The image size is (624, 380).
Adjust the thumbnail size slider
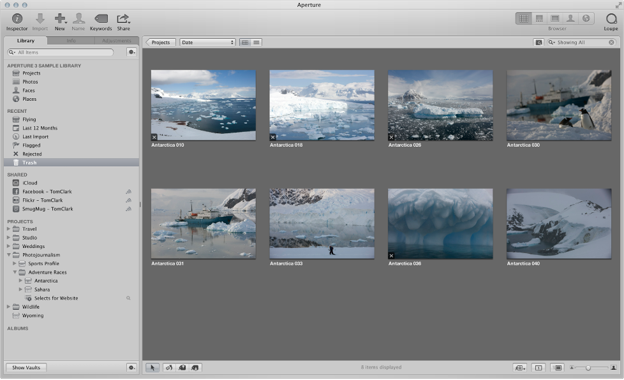(x=588, y=368)
